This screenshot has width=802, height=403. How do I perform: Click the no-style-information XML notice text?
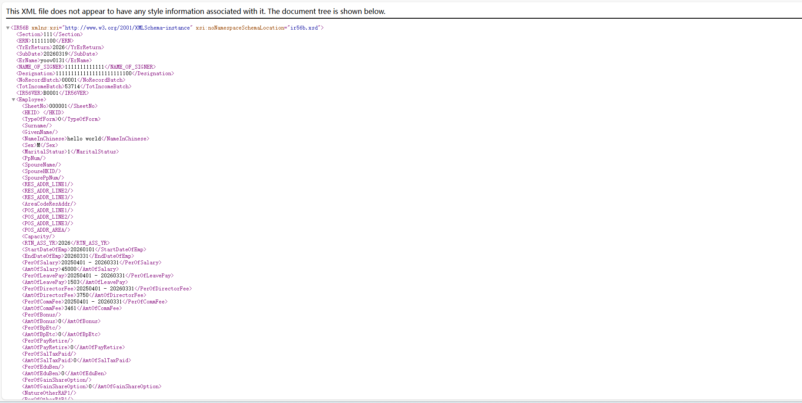coord(196,11)
